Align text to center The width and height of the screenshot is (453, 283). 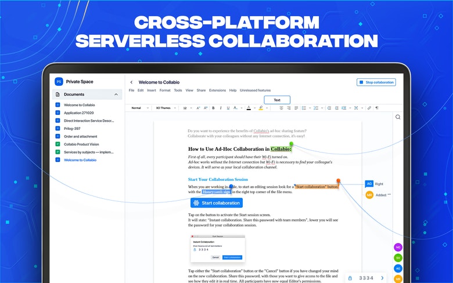coord(281,108)
